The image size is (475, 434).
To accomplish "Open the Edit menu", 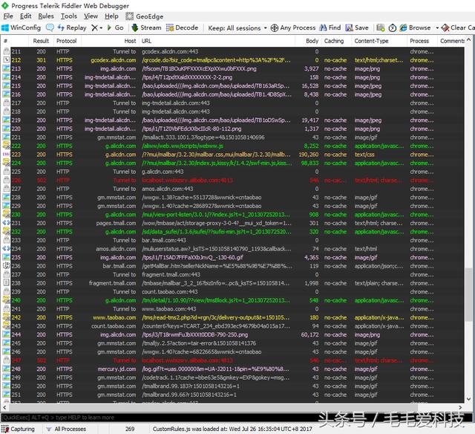I will [x=26, y=16].
